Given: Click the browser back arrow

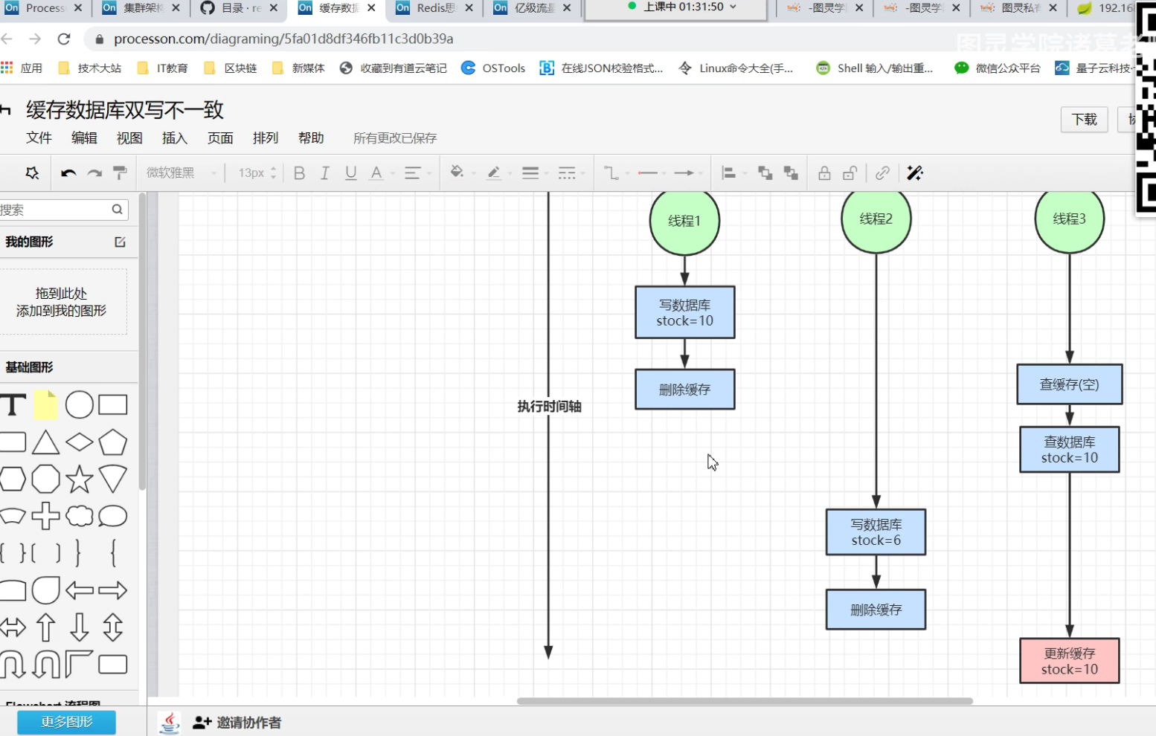Looking at the screenshot, I should [x=7, y=39].
